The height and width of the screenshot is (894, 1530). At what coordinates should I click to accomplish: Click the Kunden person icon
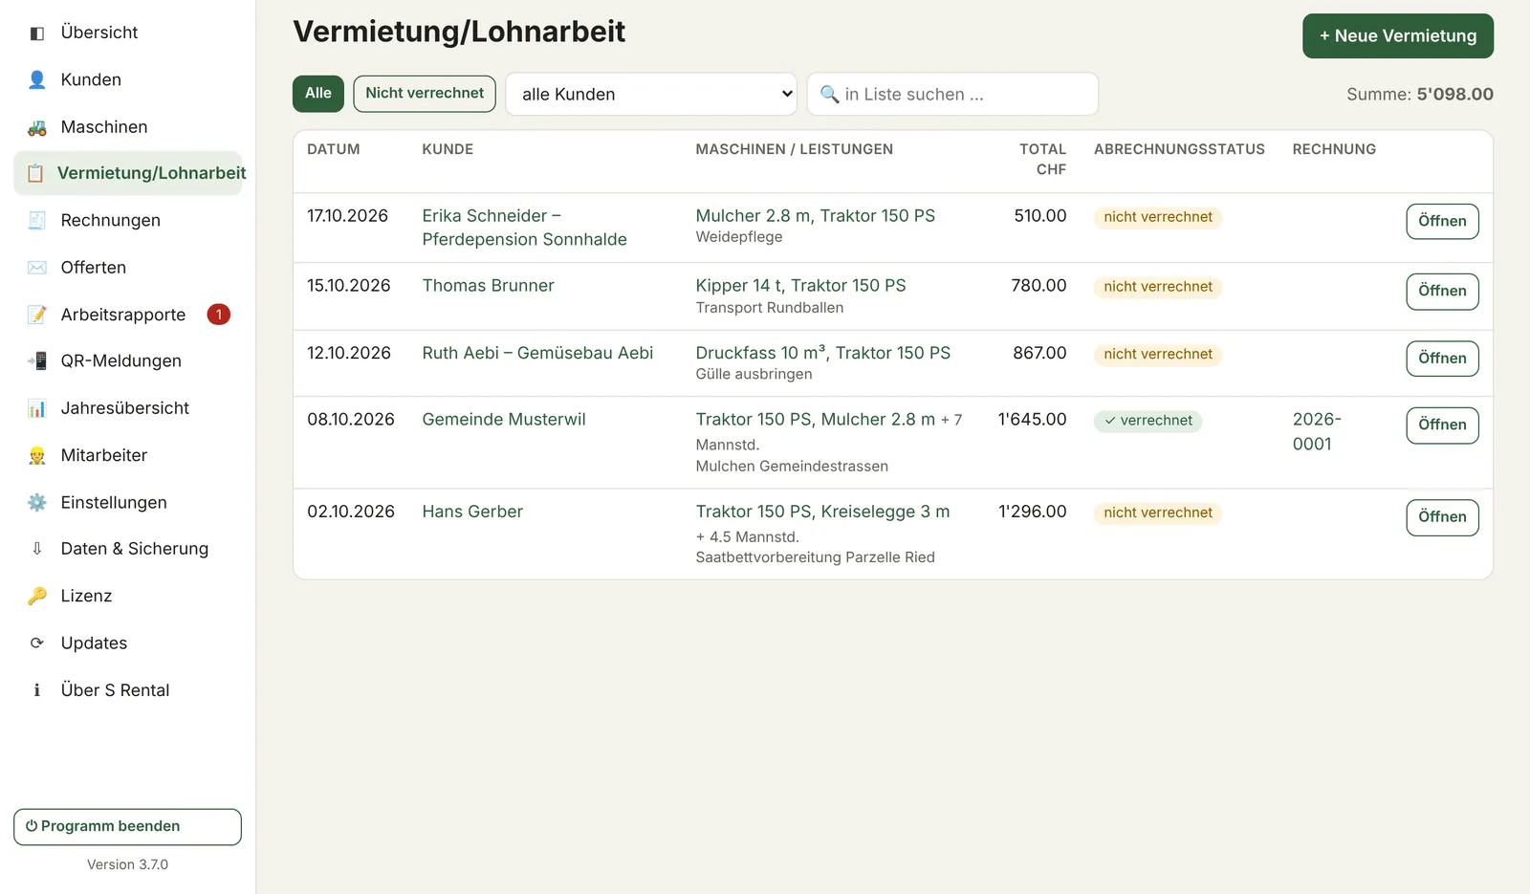tap(37, 80)
